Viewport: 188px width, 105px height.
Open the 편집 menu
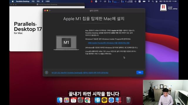(x=38, y=1)
